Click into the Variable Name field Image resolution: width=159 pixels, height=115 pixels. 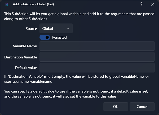[97, 46]
